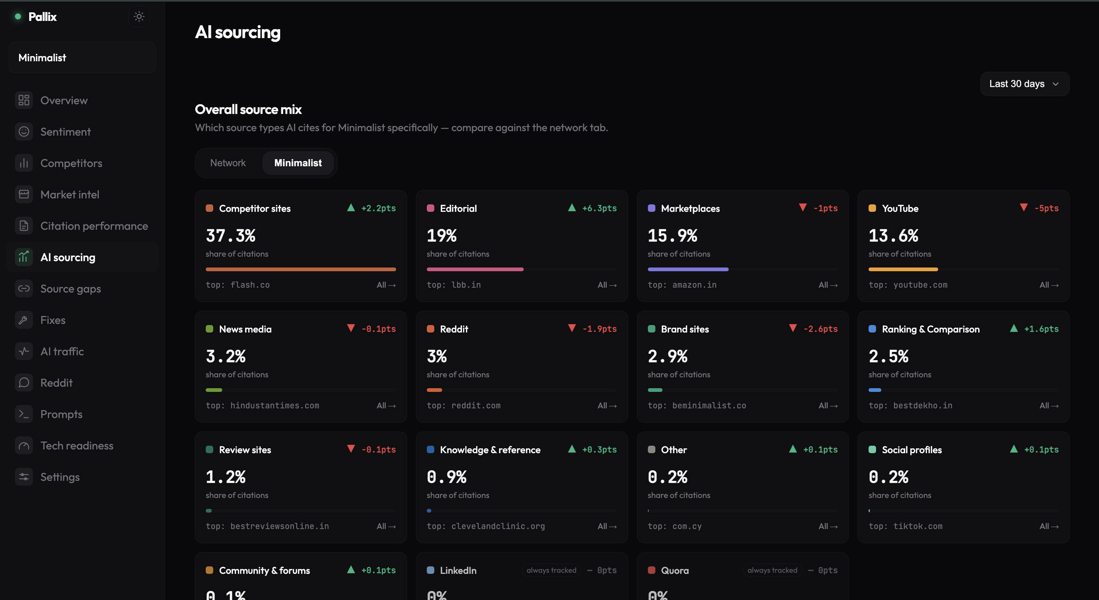The height and width of the screenshot is (600, 1099).
Task: Open Sentiment via its smiley icon
Action: 24,132
